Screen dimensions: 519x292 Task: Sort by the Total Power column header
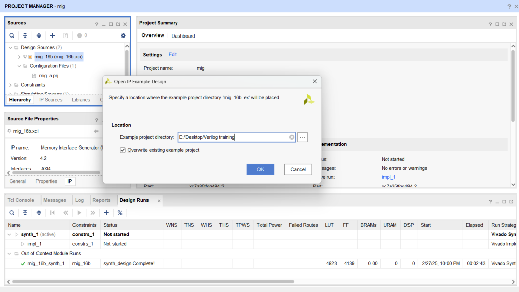click(270, 225)
